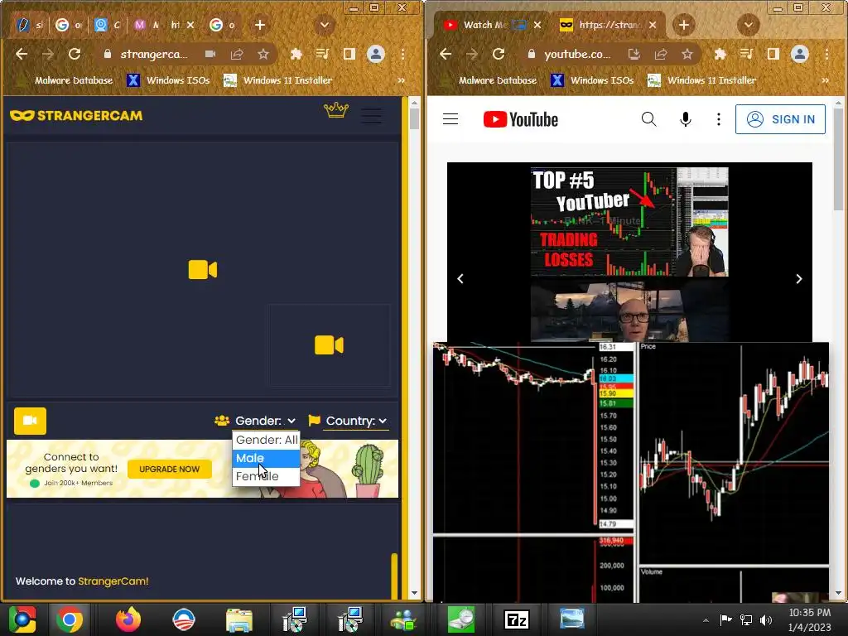848x636 pixels.
Task: Open extensions puzzle icon in YouTube window
Action: coord(720,54)
